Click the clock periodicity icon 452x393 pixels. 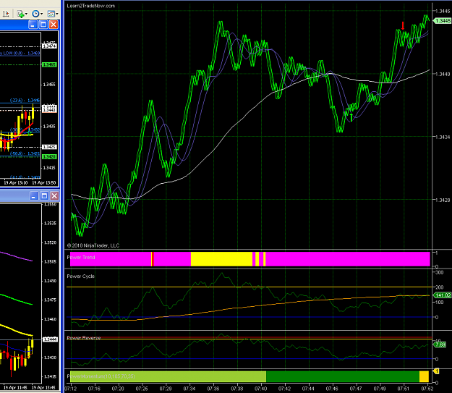click(x=35, y=14)
